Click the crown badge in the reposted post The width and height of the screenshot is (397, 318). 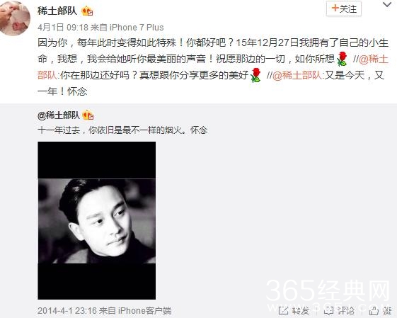(88, 115)
